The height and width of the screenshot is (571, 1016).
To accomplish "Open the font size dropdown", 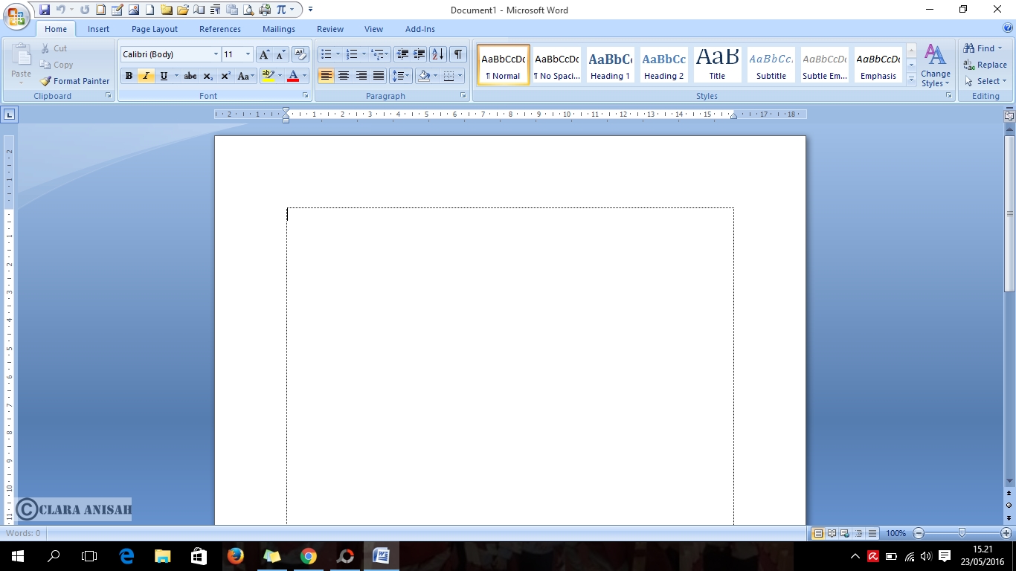I will tap(248, 54).
